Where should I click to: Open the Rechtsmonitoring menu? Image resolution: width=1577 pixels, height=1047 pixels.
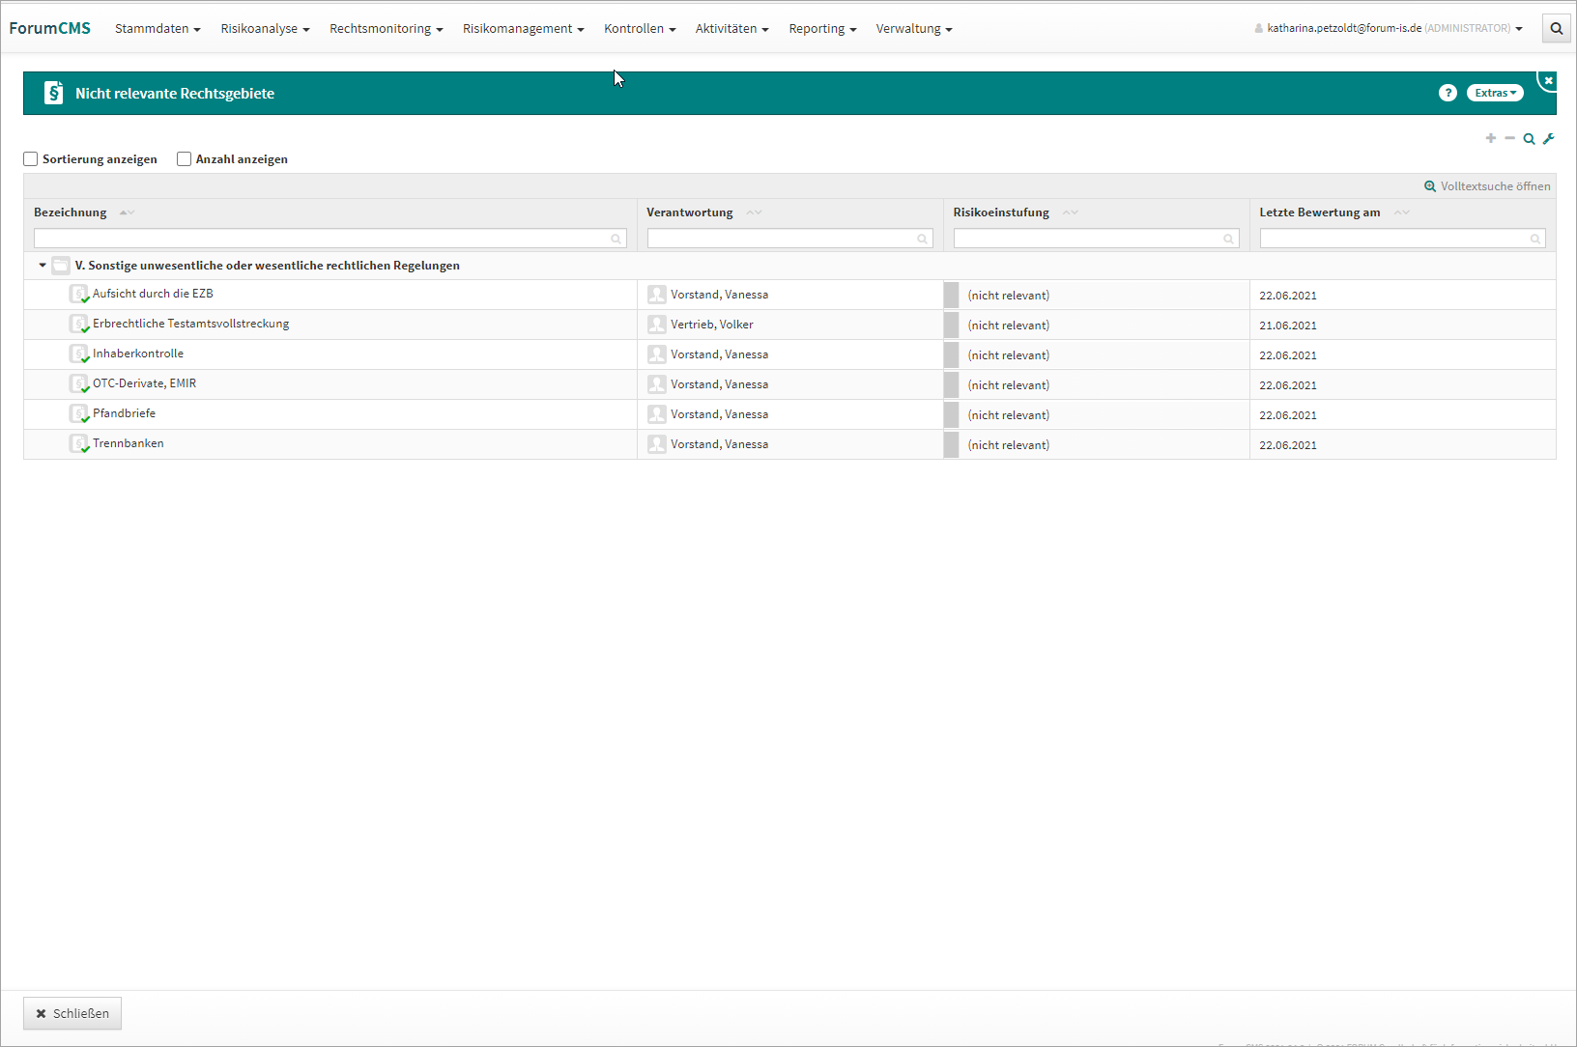tap(386, 29)
